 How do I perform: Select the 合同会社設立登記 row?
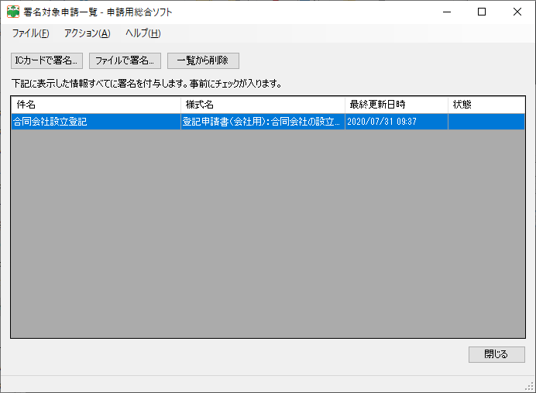pos(268,122)
